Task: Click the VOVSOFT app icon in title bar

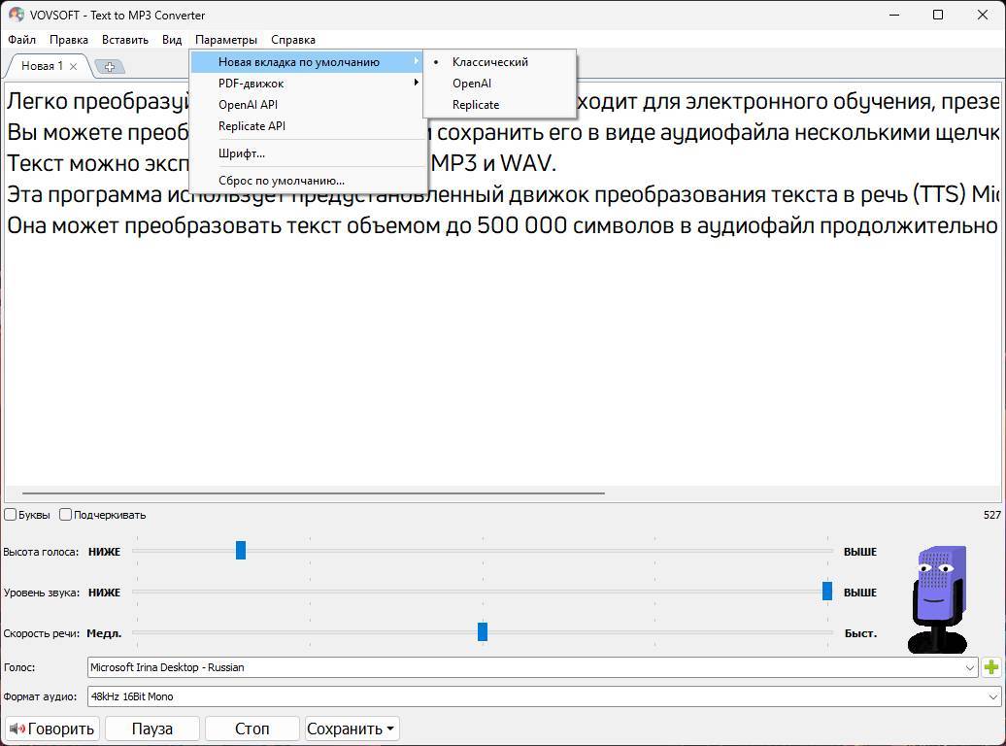Action: tap(16, 15)
